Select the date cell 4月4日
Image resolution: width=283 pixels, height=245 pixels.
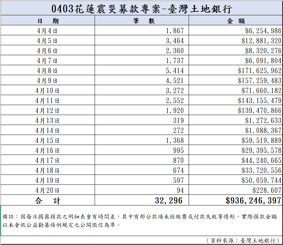tap(48, 30)
